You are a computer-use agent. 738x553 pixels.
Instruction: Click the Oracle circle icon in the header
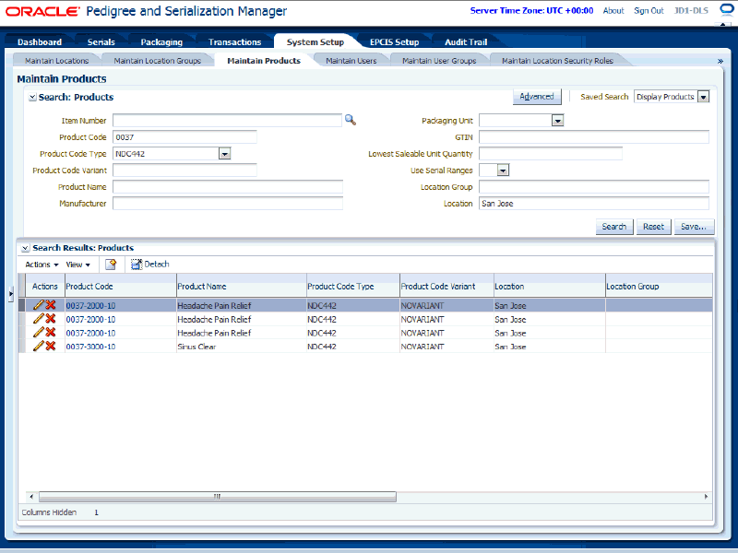pyautogui.click(x=728, y=10)
